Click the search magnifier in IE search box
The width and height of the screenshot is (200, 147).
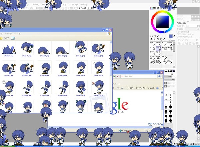[x=159, y=76]
